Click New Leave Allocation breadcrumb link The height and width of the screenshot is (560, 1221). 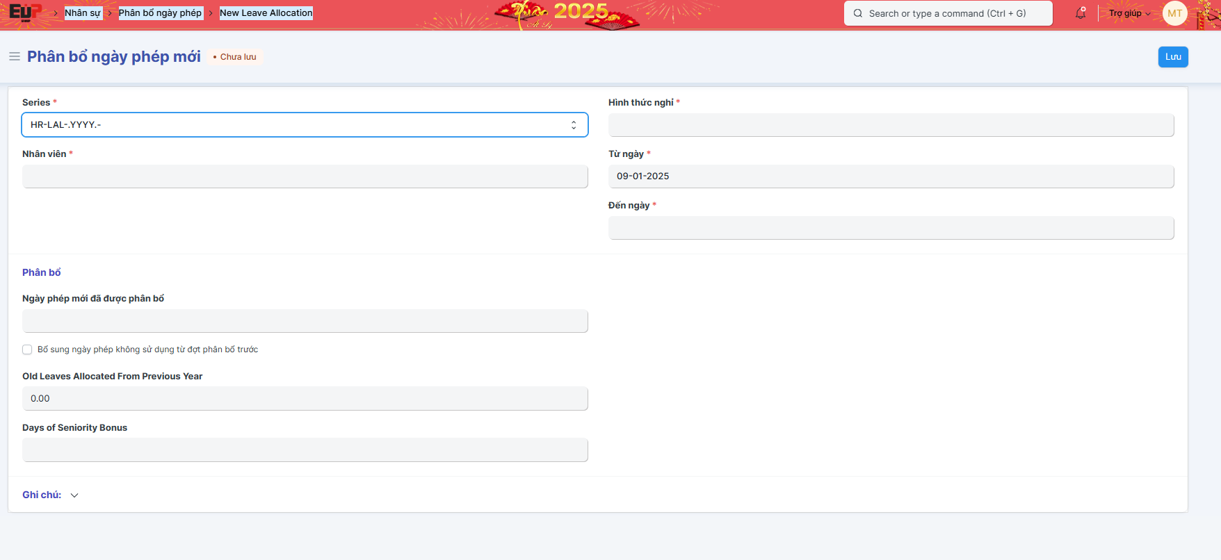pos(266,13)
